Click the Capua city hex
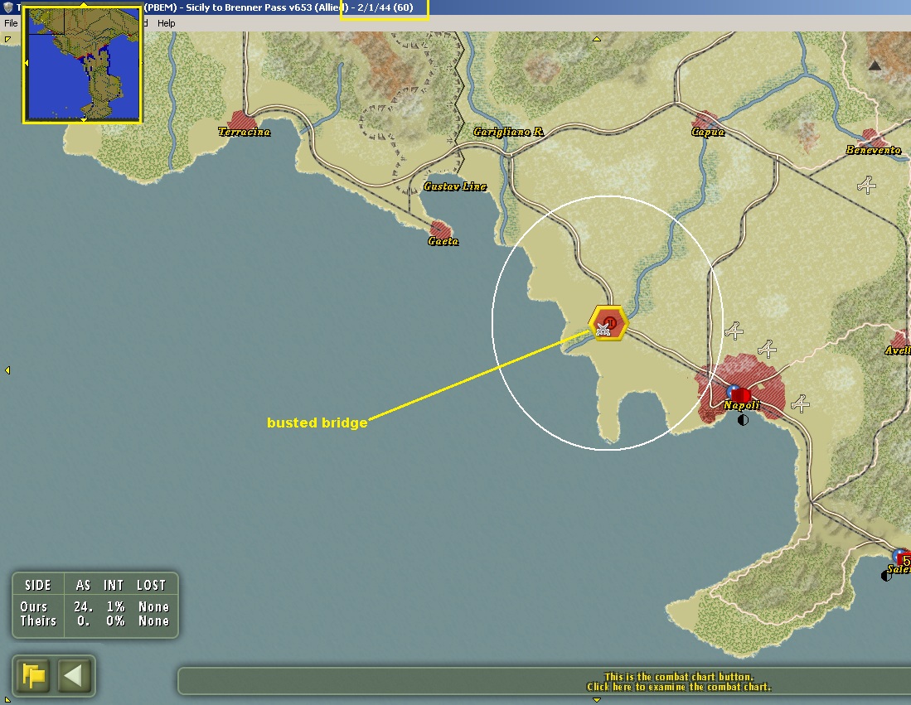911x705 pixels. 705,120
